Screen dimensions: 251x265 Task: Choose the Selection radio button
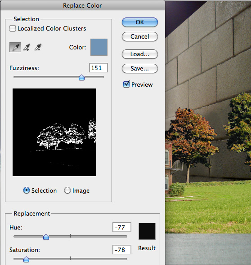pyautogui.click(x=27, y=190)
